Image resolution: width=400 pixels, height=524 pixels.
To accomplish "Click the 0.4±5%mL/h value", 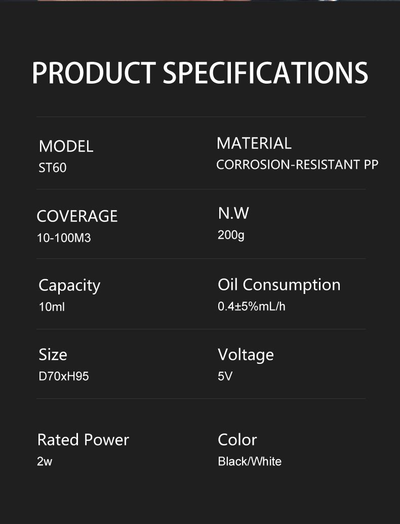I will [x=252, y=307].
